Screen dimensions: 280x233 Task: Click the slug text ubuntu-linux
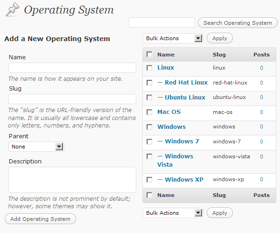(229, 97)
